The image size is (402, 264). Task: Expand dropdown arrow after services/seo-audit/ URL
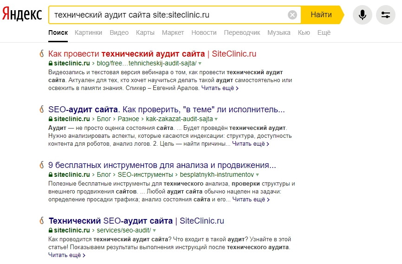154,231
